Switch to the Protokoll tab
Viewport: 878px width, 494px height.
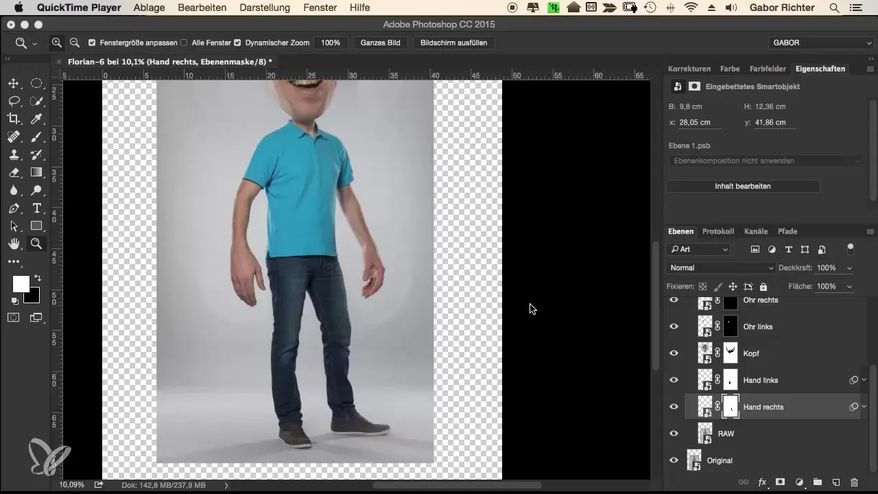[718, 231]
